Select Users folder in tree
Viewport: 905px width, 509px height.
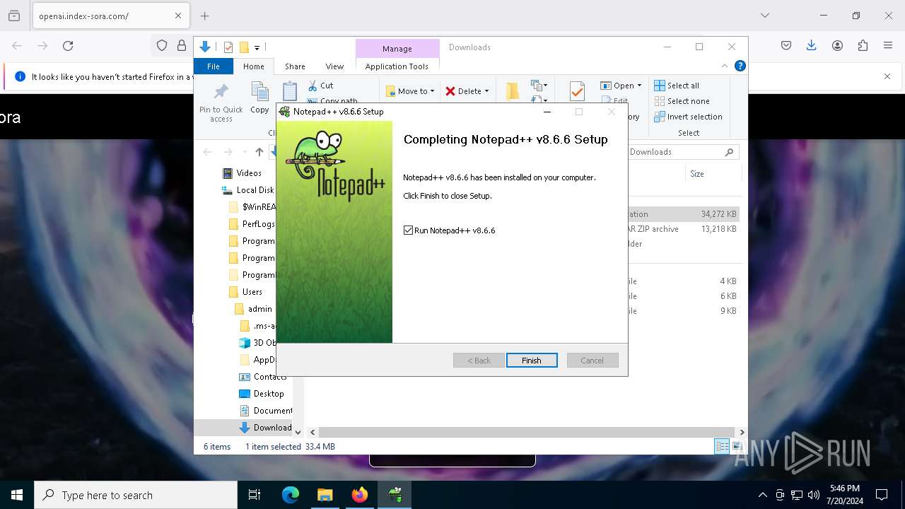pyautogui.click(x=245, y=292)
